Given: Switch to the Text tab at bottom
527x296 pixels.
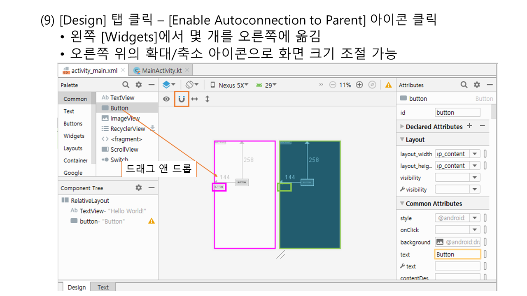Looking at the screenshot, I should click(103, 287).
